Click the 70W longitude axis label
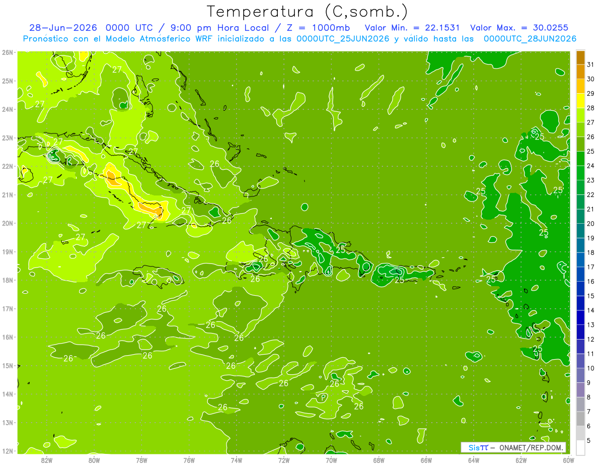 tap(331, 460)
